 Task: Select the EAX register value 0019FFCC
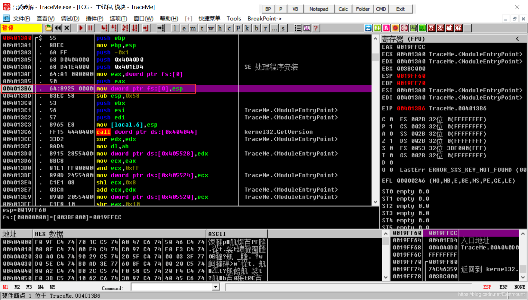click(x=411, y=47)
